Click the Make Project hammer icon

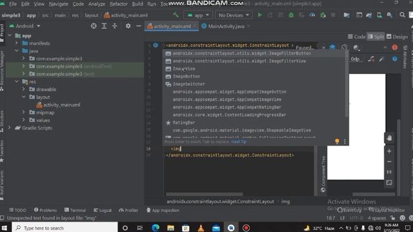(176, 15)
